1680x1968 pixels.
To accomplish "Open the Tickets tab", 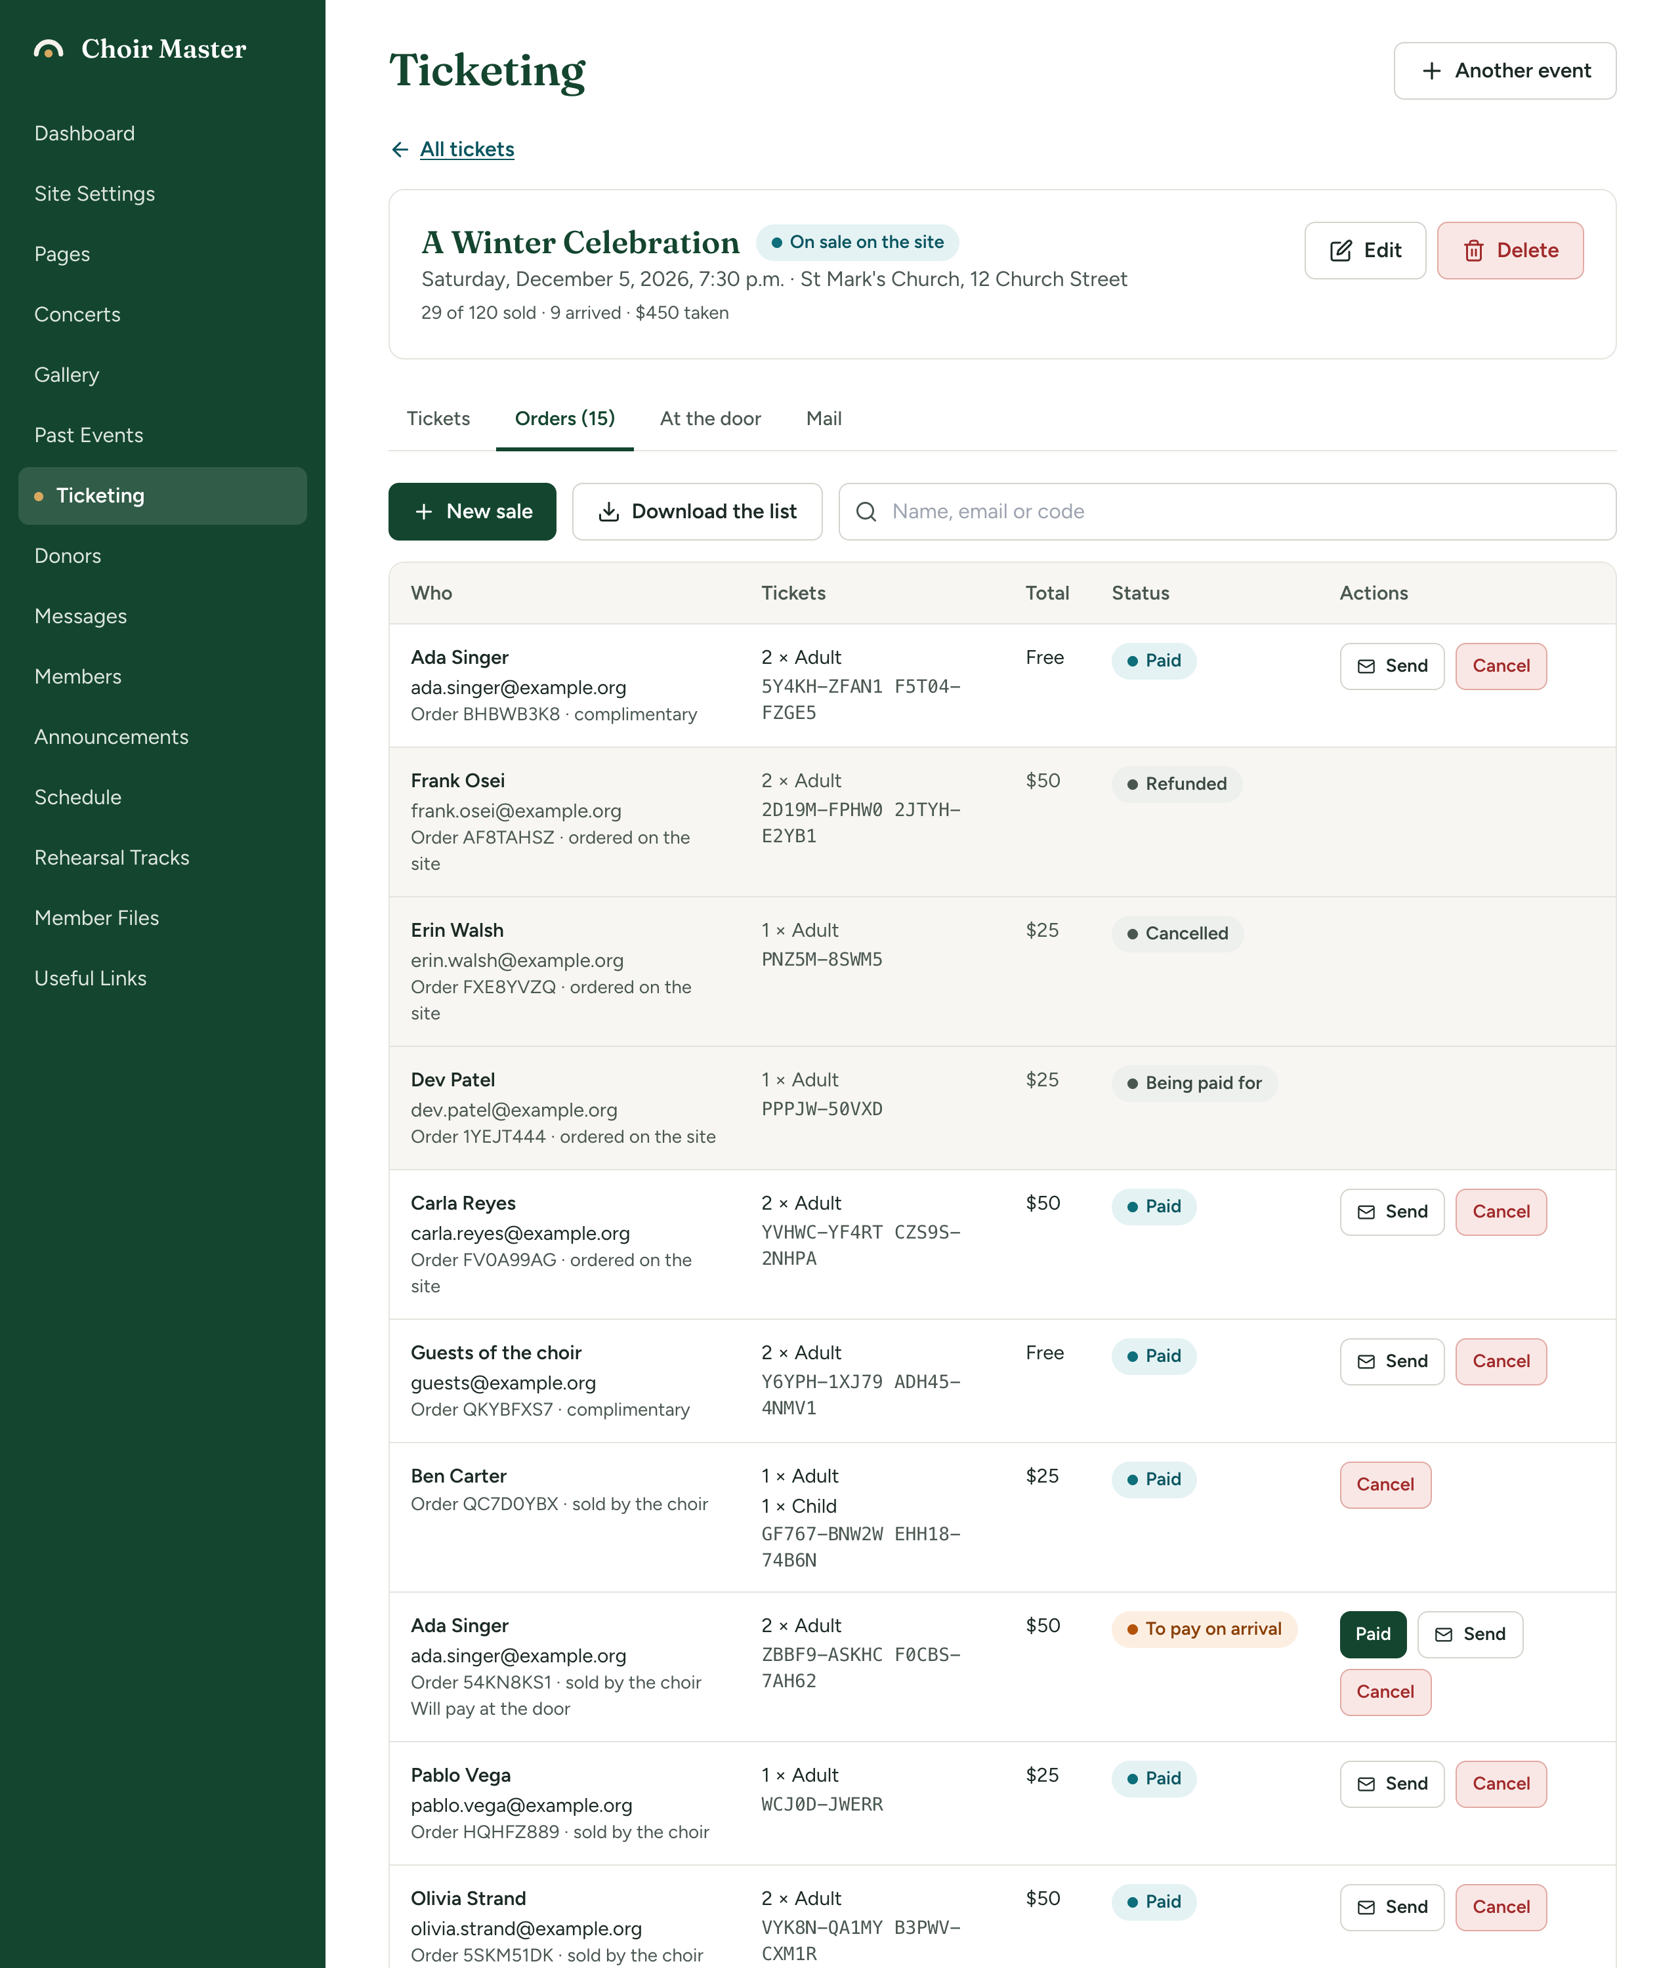I will (438, 419).
